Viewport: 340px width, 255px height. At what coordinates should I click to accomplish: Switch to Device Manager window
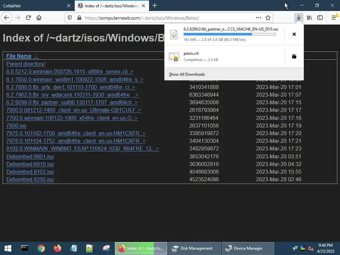(248, 248)
